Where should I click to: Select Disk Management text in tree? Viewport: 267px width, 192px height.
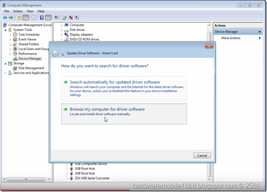[31, 68]
